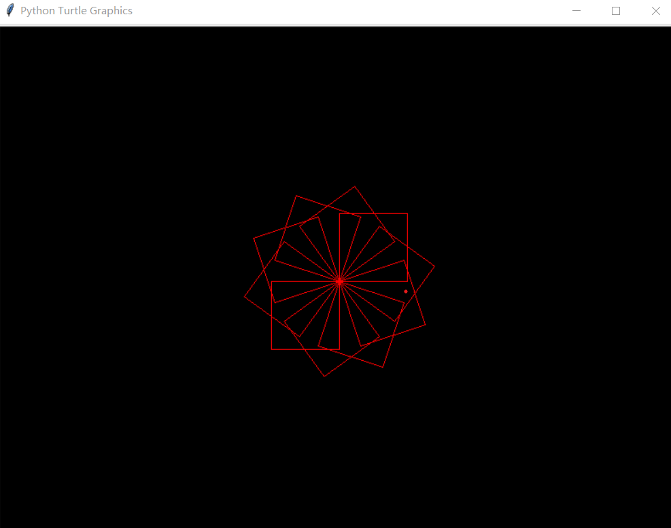
Task: Click the small red turtle dot
Action: click(x=406, y=292)
